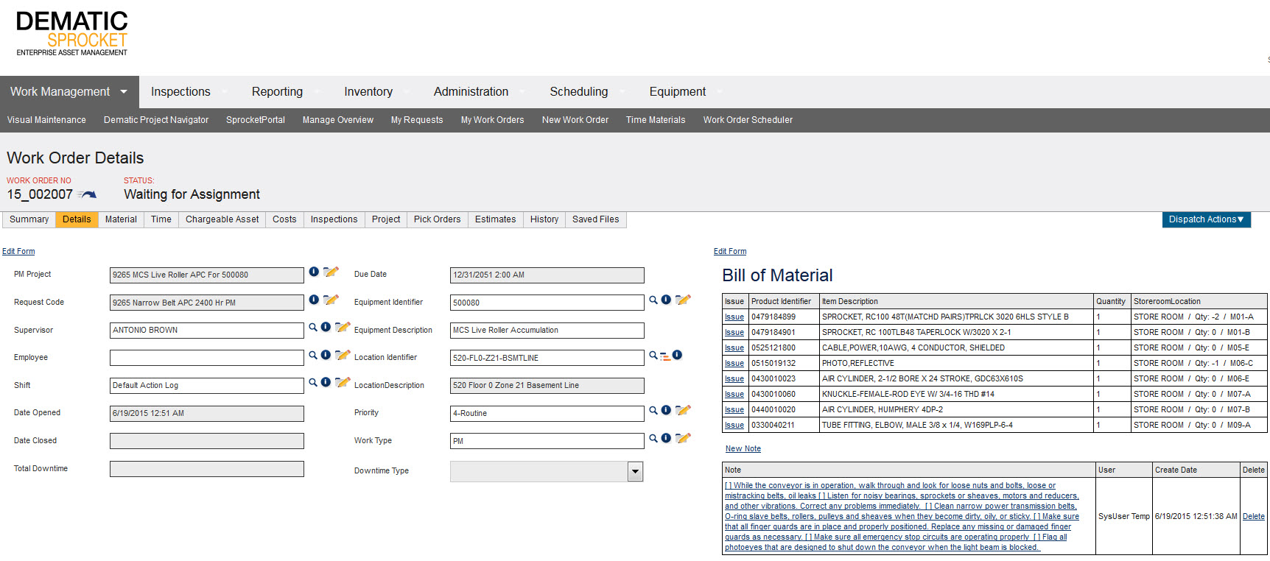Switch to the Summary tab
The image size is (1270, 561).
29,219
